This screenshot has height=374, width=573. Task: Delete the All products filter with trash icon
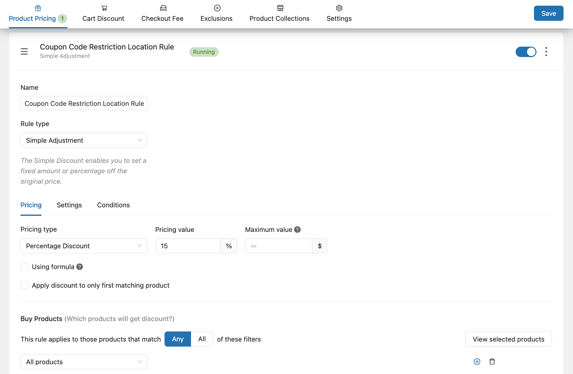coord(492,362)
